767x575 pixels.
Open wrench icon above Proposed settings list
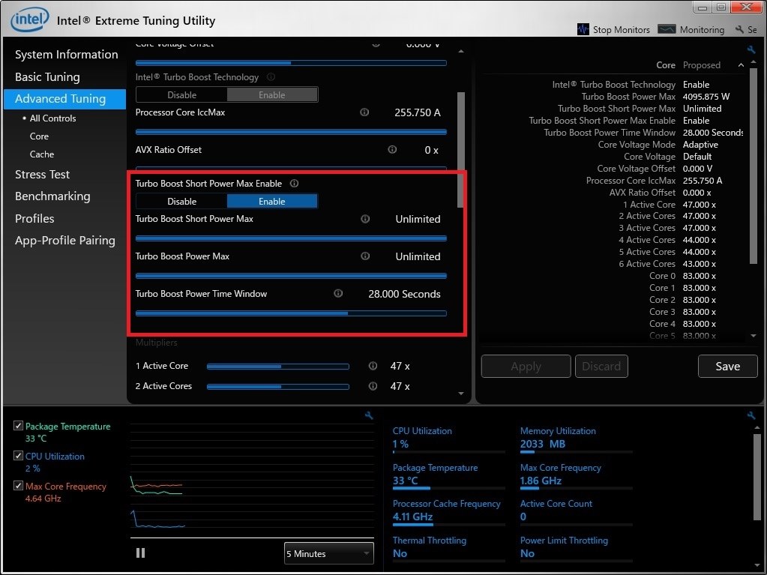(751, 49)
